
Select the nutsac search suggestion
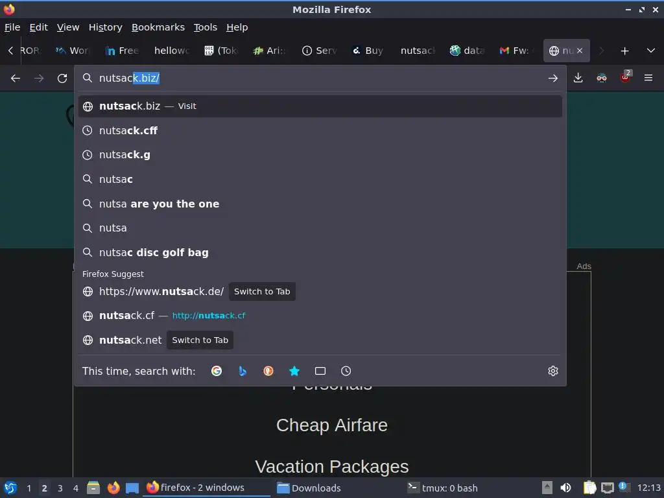[x=320, y=179]
